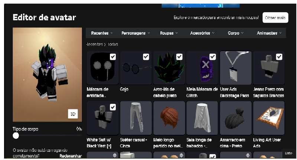Uncheck the Meia Máscara de Glitch checkbox
Viewport: 297px width, 160px height.
pyautogui.click(x=212, y=57)
